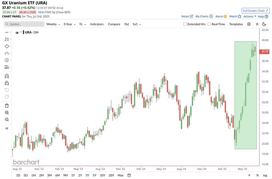The width and height of the screenshot is (272, 179).
Task: Delete drawings with trash icon
Action: 7,106
